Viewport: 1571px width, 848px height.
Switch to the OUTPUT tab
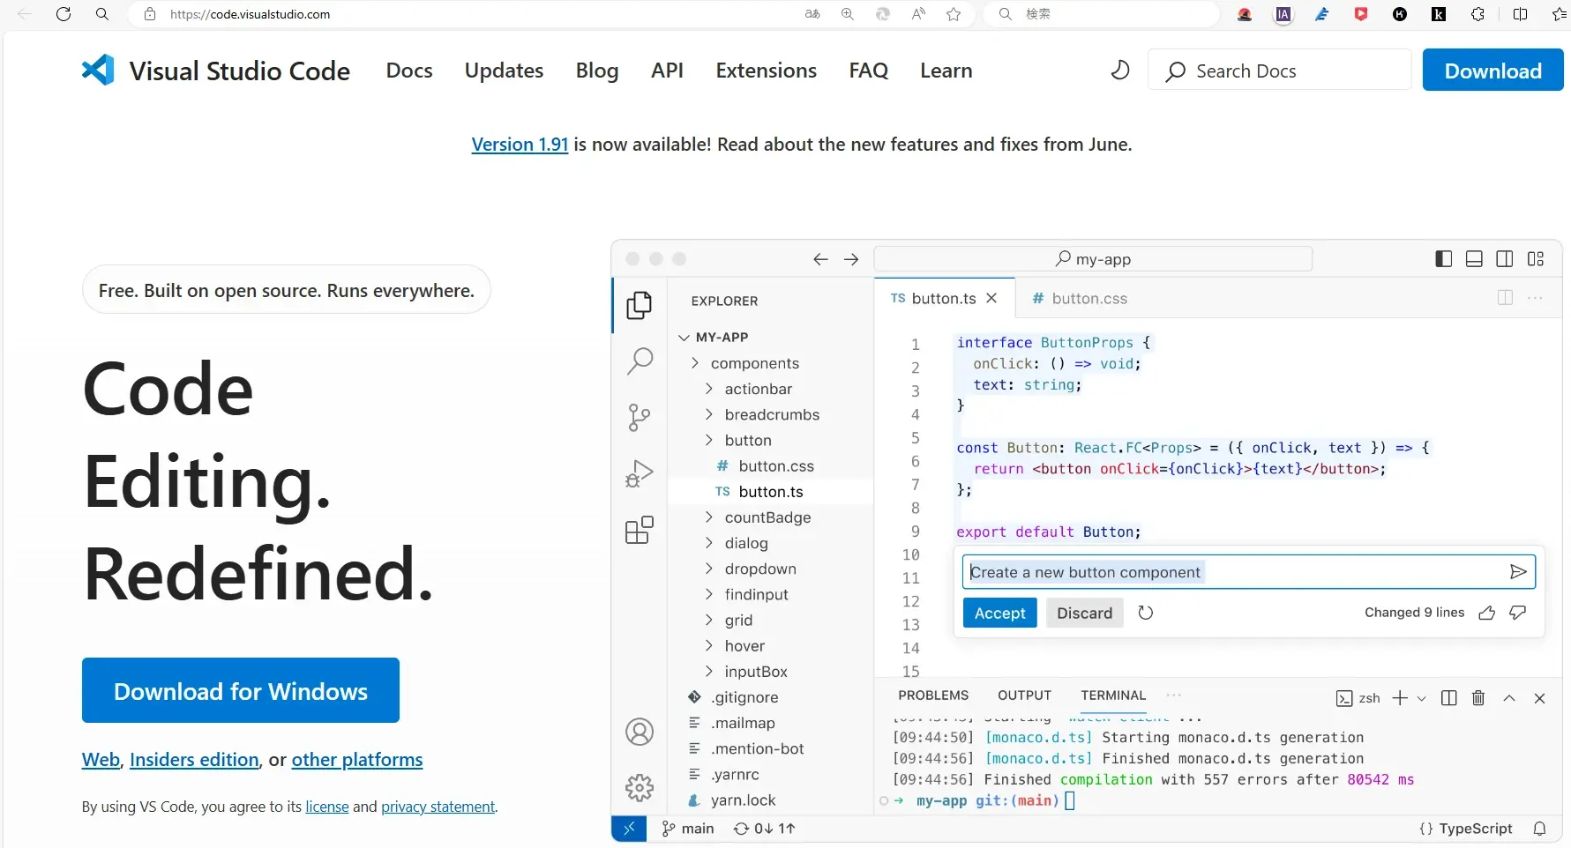tap(1024, 696)
